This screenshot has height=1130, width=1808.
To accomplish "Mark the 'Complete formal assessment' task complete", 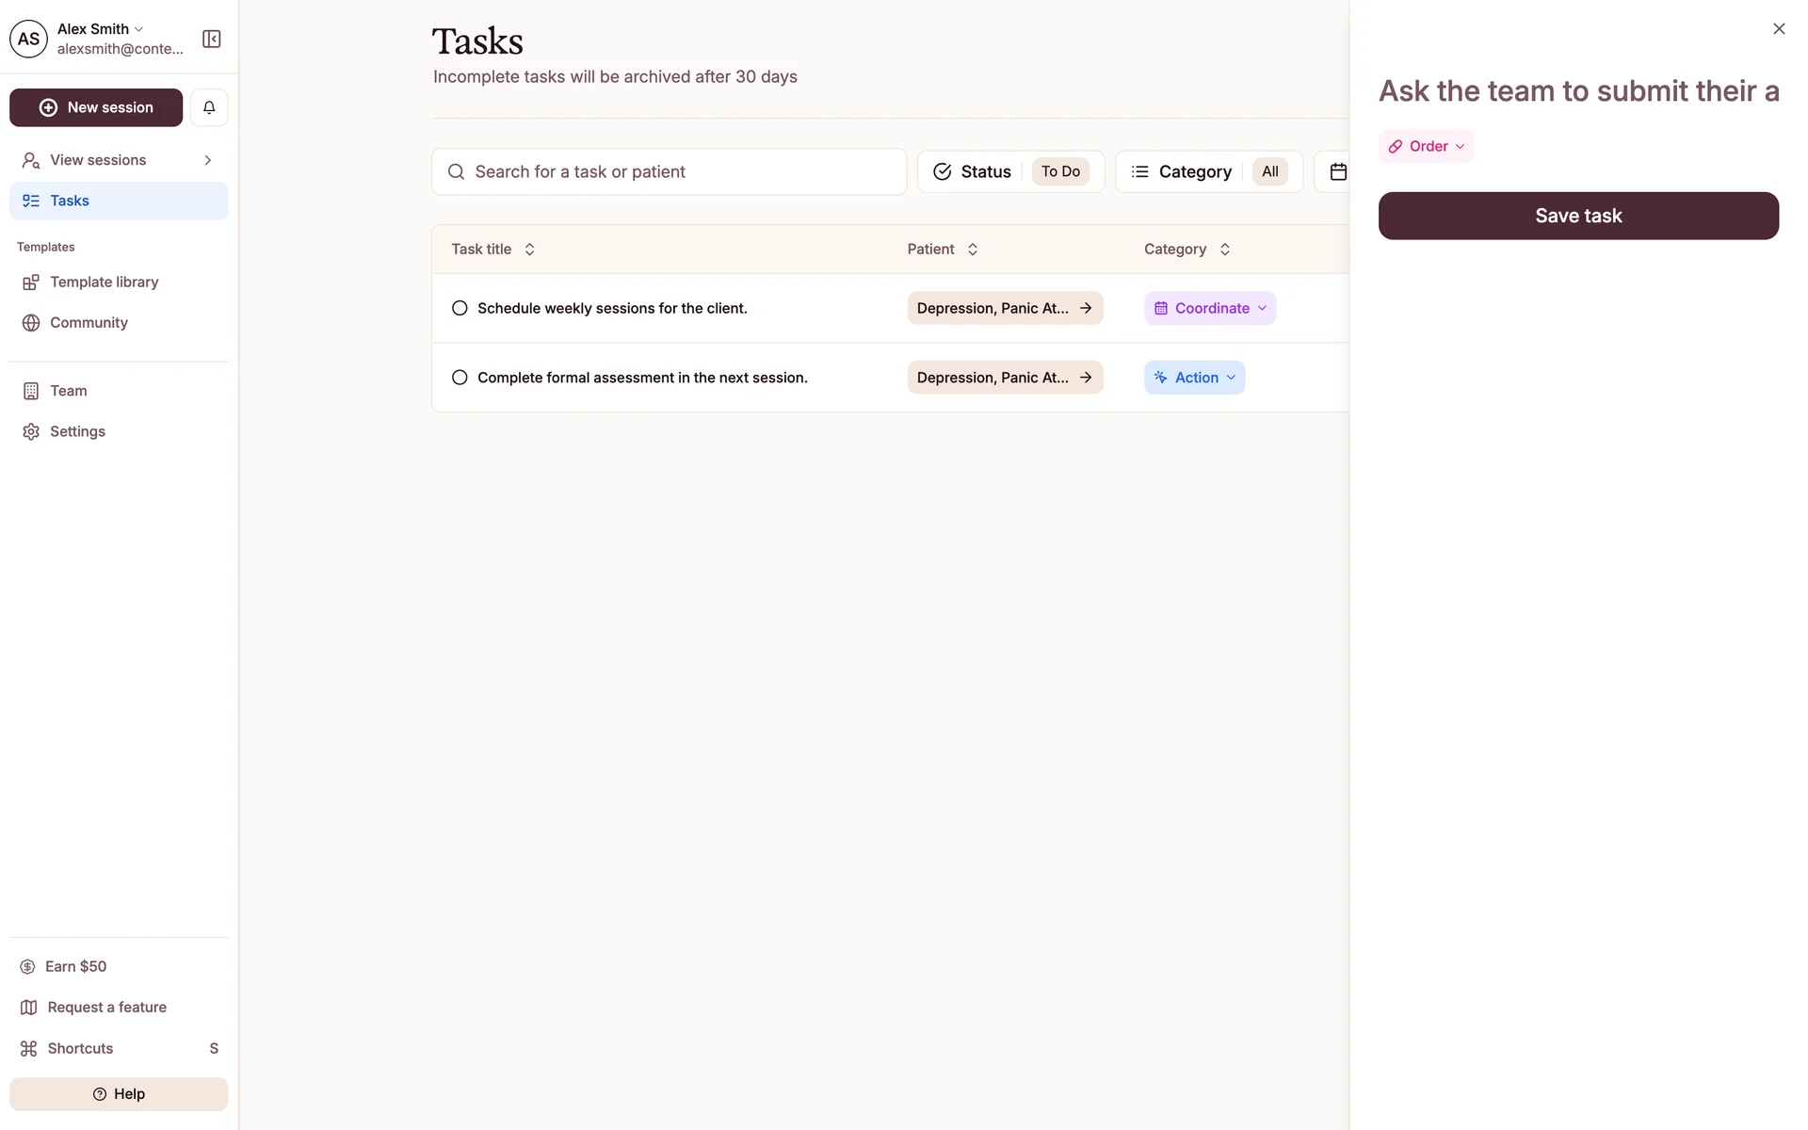I will pyautogui.click(x=460, y=378).
